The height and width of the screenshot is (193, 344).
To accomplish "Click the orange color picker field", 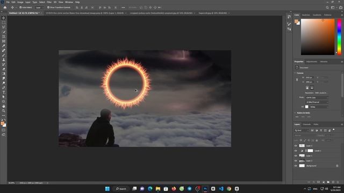I will [x=318, y=37].
